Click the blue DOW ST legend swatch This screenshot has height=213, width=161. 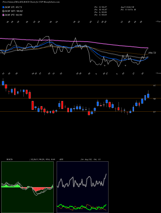point(3,7)
